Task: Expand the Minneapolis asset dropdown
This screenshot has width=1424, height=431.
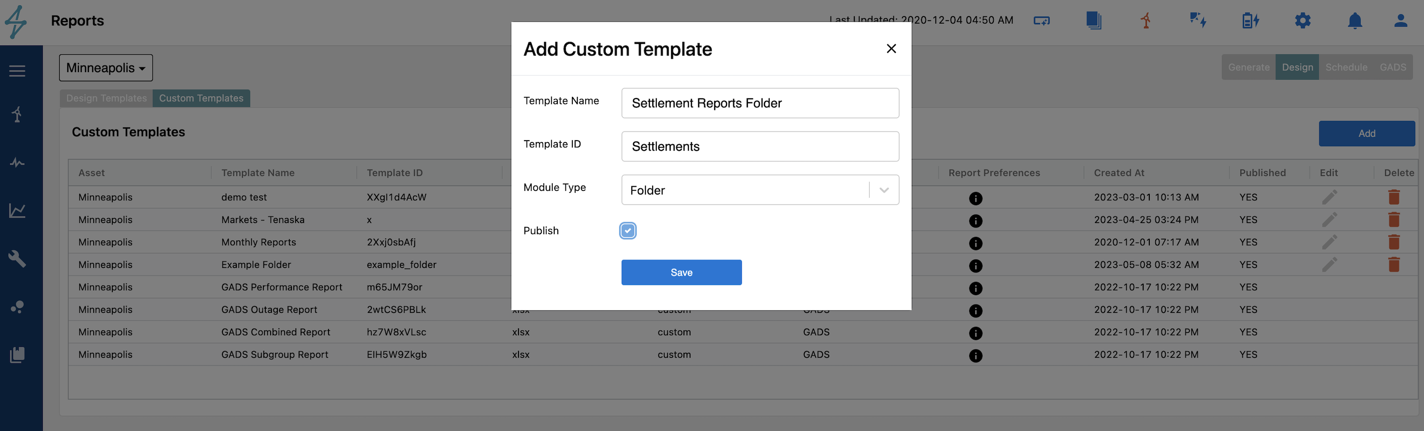Action: 106,68
